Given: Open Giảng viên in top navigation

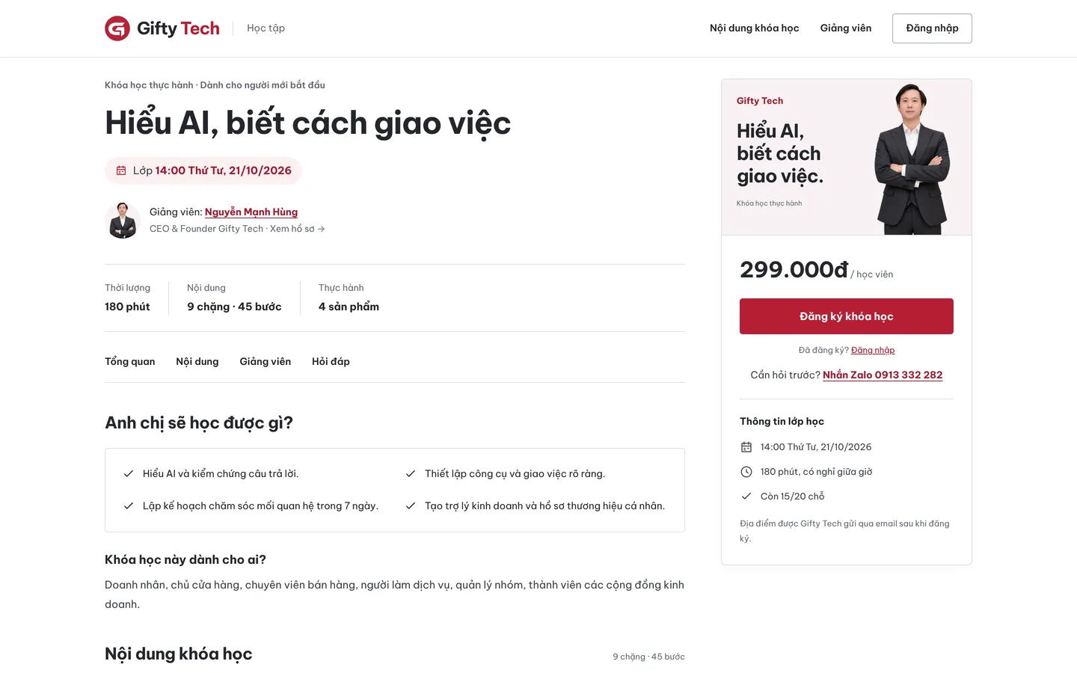Looking at the screenshot, I should coord(846,28).
